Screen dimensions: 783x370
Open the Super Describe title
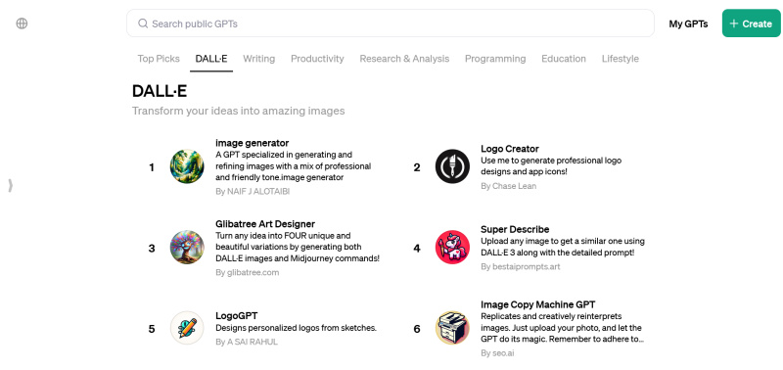(x=515, y=230)
